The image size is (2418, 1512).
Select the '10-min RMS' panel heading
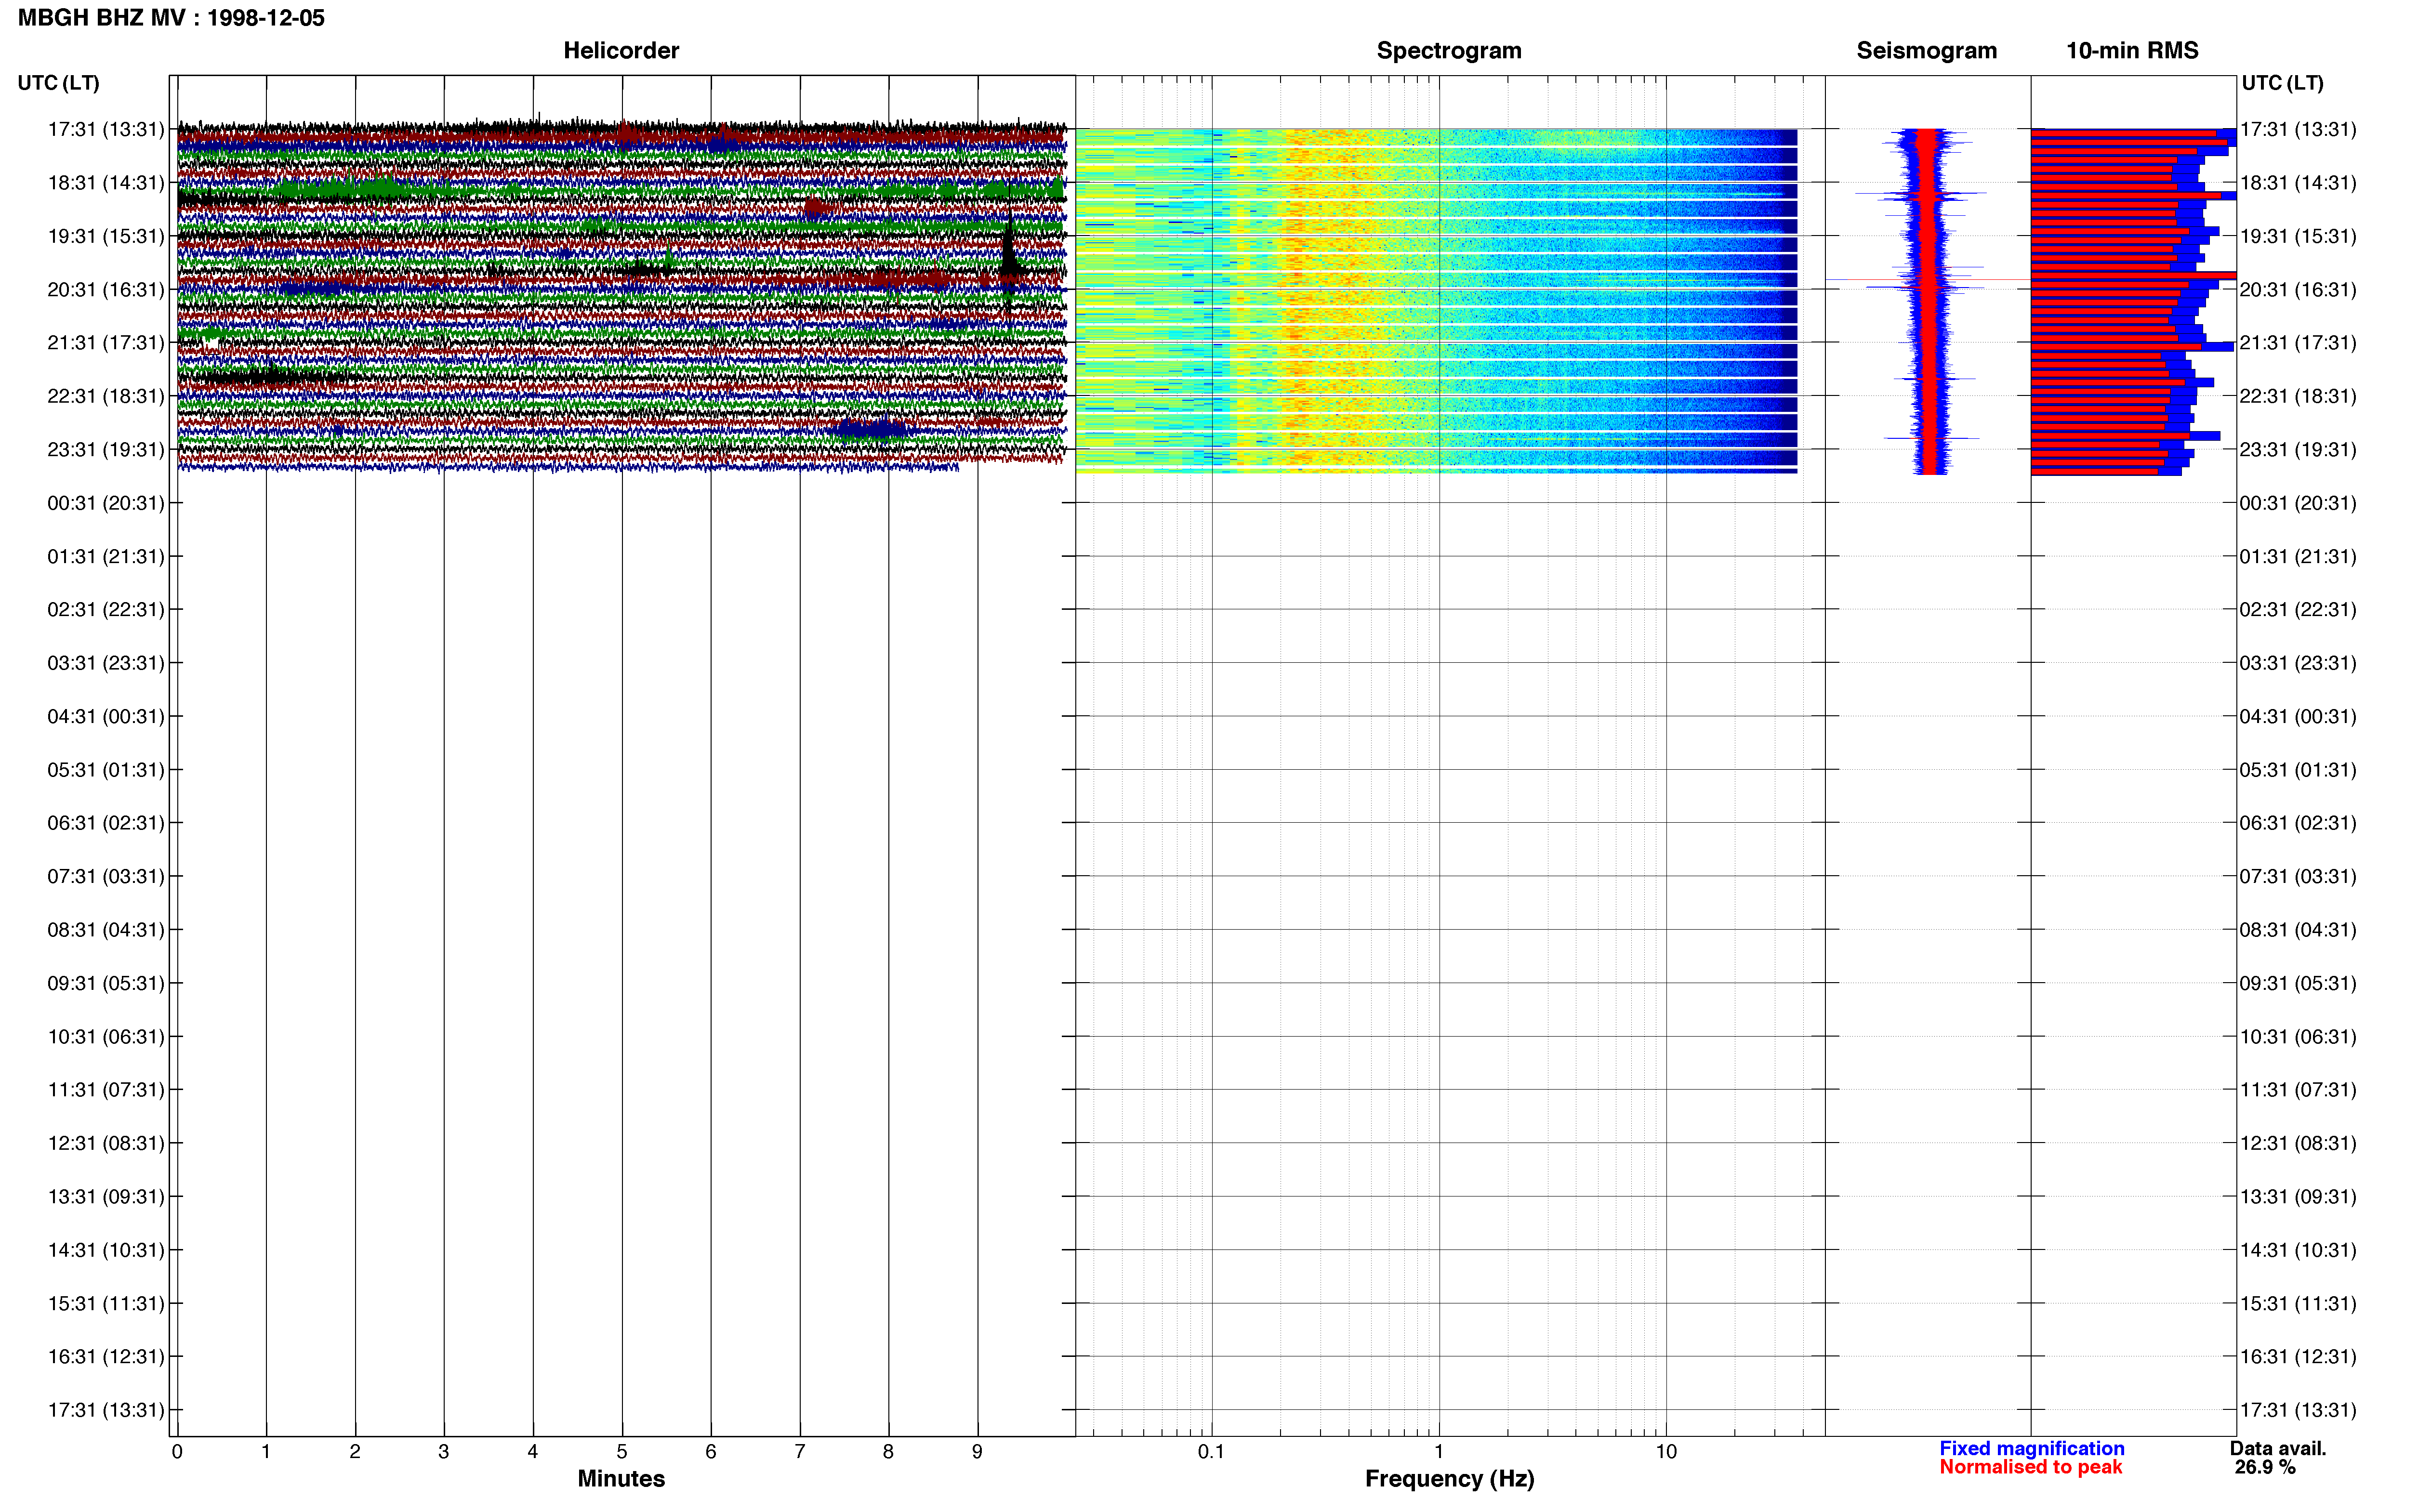2132,50
